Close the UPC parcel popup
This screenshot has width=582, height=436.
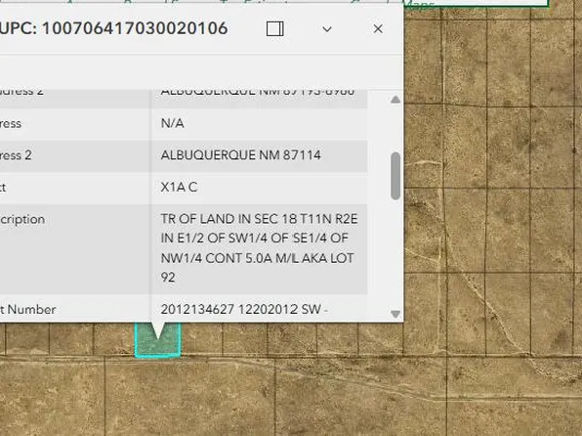click(x=378, y=28)
